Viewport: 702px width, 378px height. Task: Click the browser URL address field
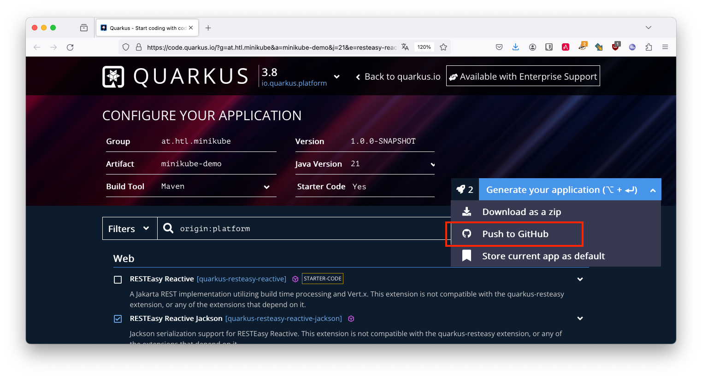pos(272,47)
